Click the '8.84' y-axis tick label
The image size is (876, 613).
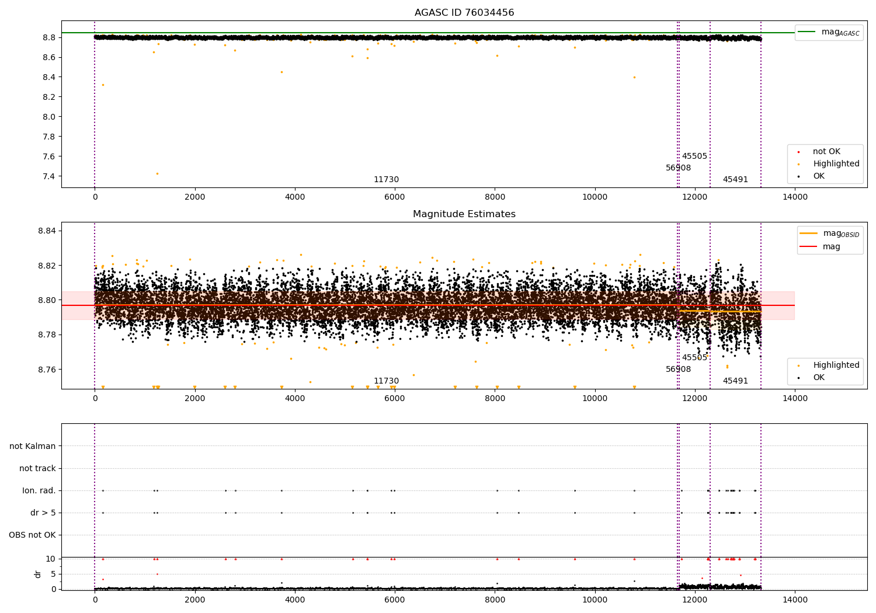47,231
